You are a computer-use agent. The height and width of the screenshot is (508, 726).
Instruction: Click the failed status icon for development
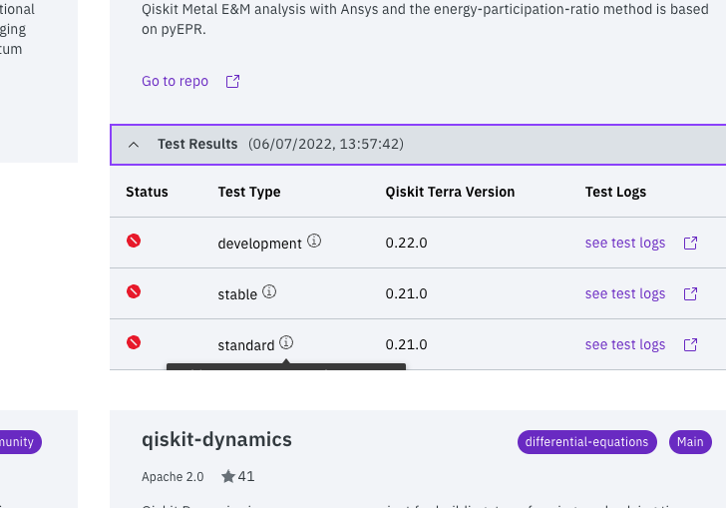coord(134,241)
